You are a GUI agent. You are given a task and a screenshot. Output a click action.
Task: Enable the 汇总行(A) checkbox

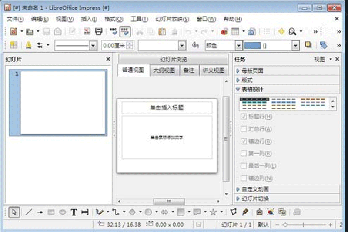(244, 129)
